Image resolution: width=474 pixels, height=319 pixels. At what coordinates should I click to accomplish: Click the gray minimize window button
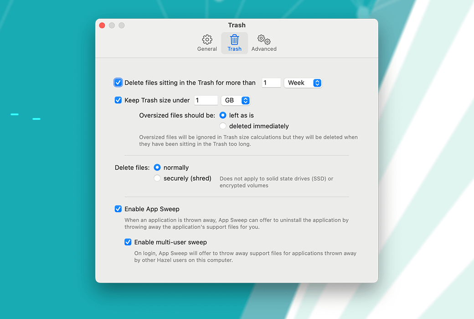[x=112, y=26]
